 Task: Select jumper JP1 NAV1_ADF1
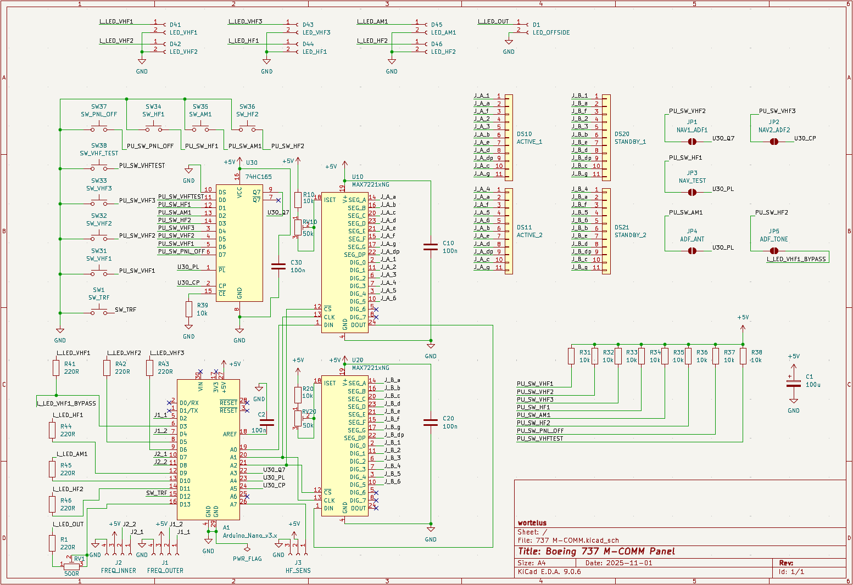[692, 142]
